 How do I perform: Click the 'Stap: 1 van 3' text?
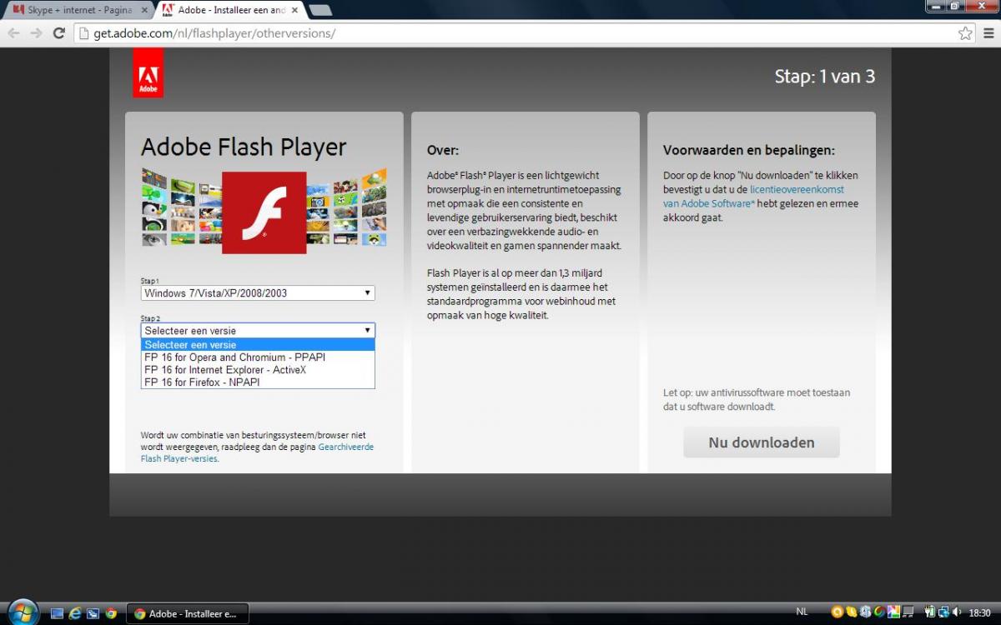click(825, 77)
